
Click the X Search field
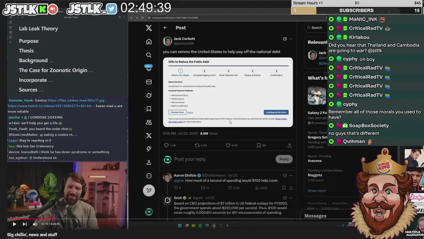(x=316, y=28)
